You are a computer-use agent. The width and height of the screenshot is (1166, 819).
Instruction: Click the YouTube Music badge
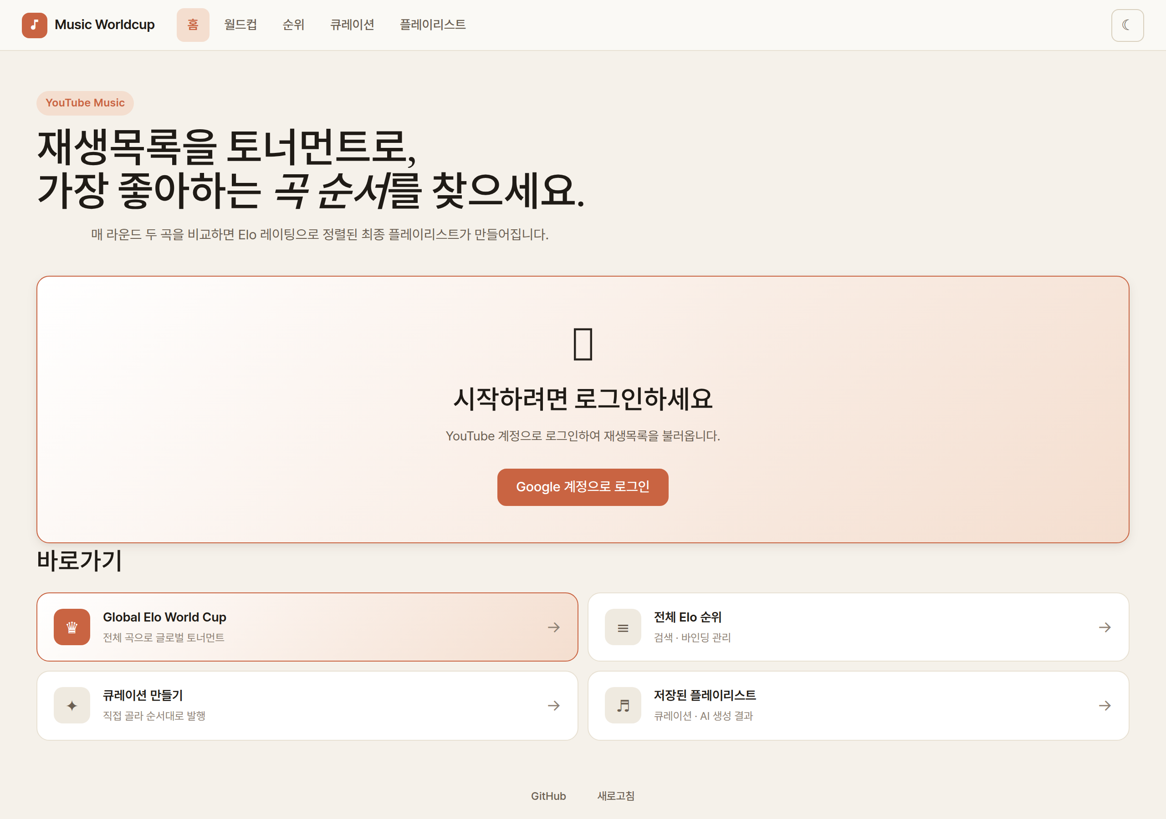[85, 103]
